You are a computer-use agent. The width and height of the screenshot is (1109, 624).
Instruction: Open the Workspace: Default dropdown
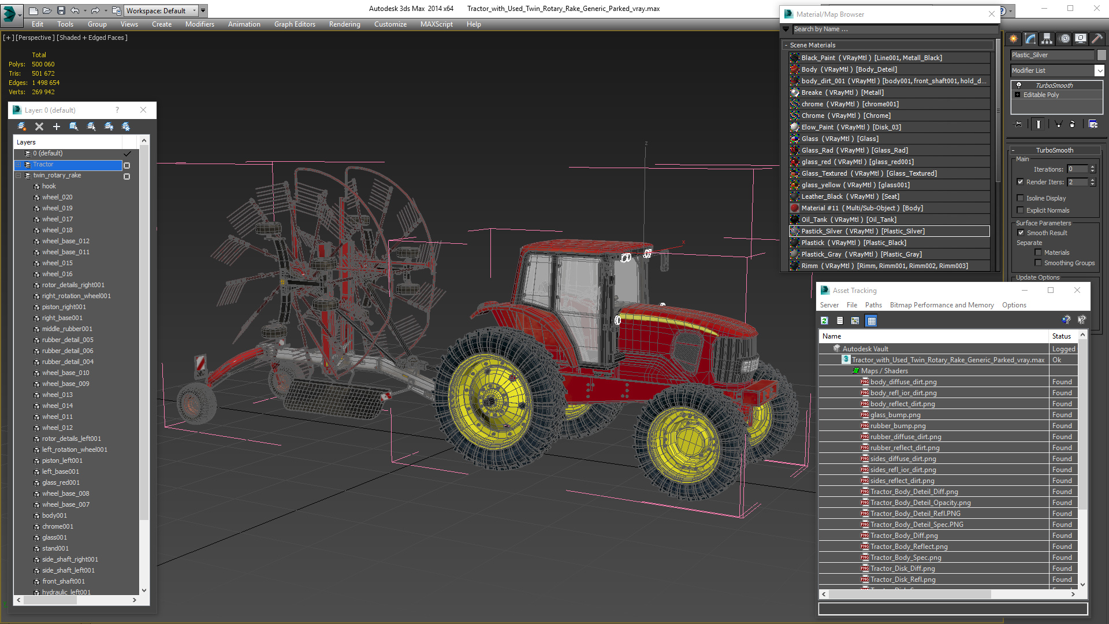pyautogui.click(x=162, y=10)
